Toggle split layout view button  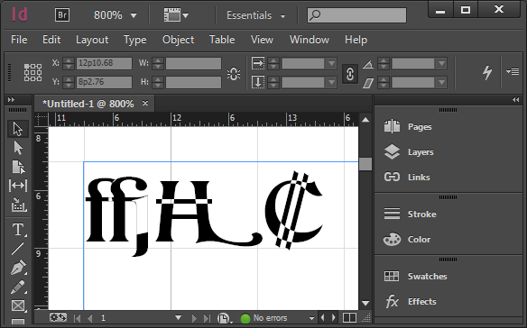coord(349,317)
